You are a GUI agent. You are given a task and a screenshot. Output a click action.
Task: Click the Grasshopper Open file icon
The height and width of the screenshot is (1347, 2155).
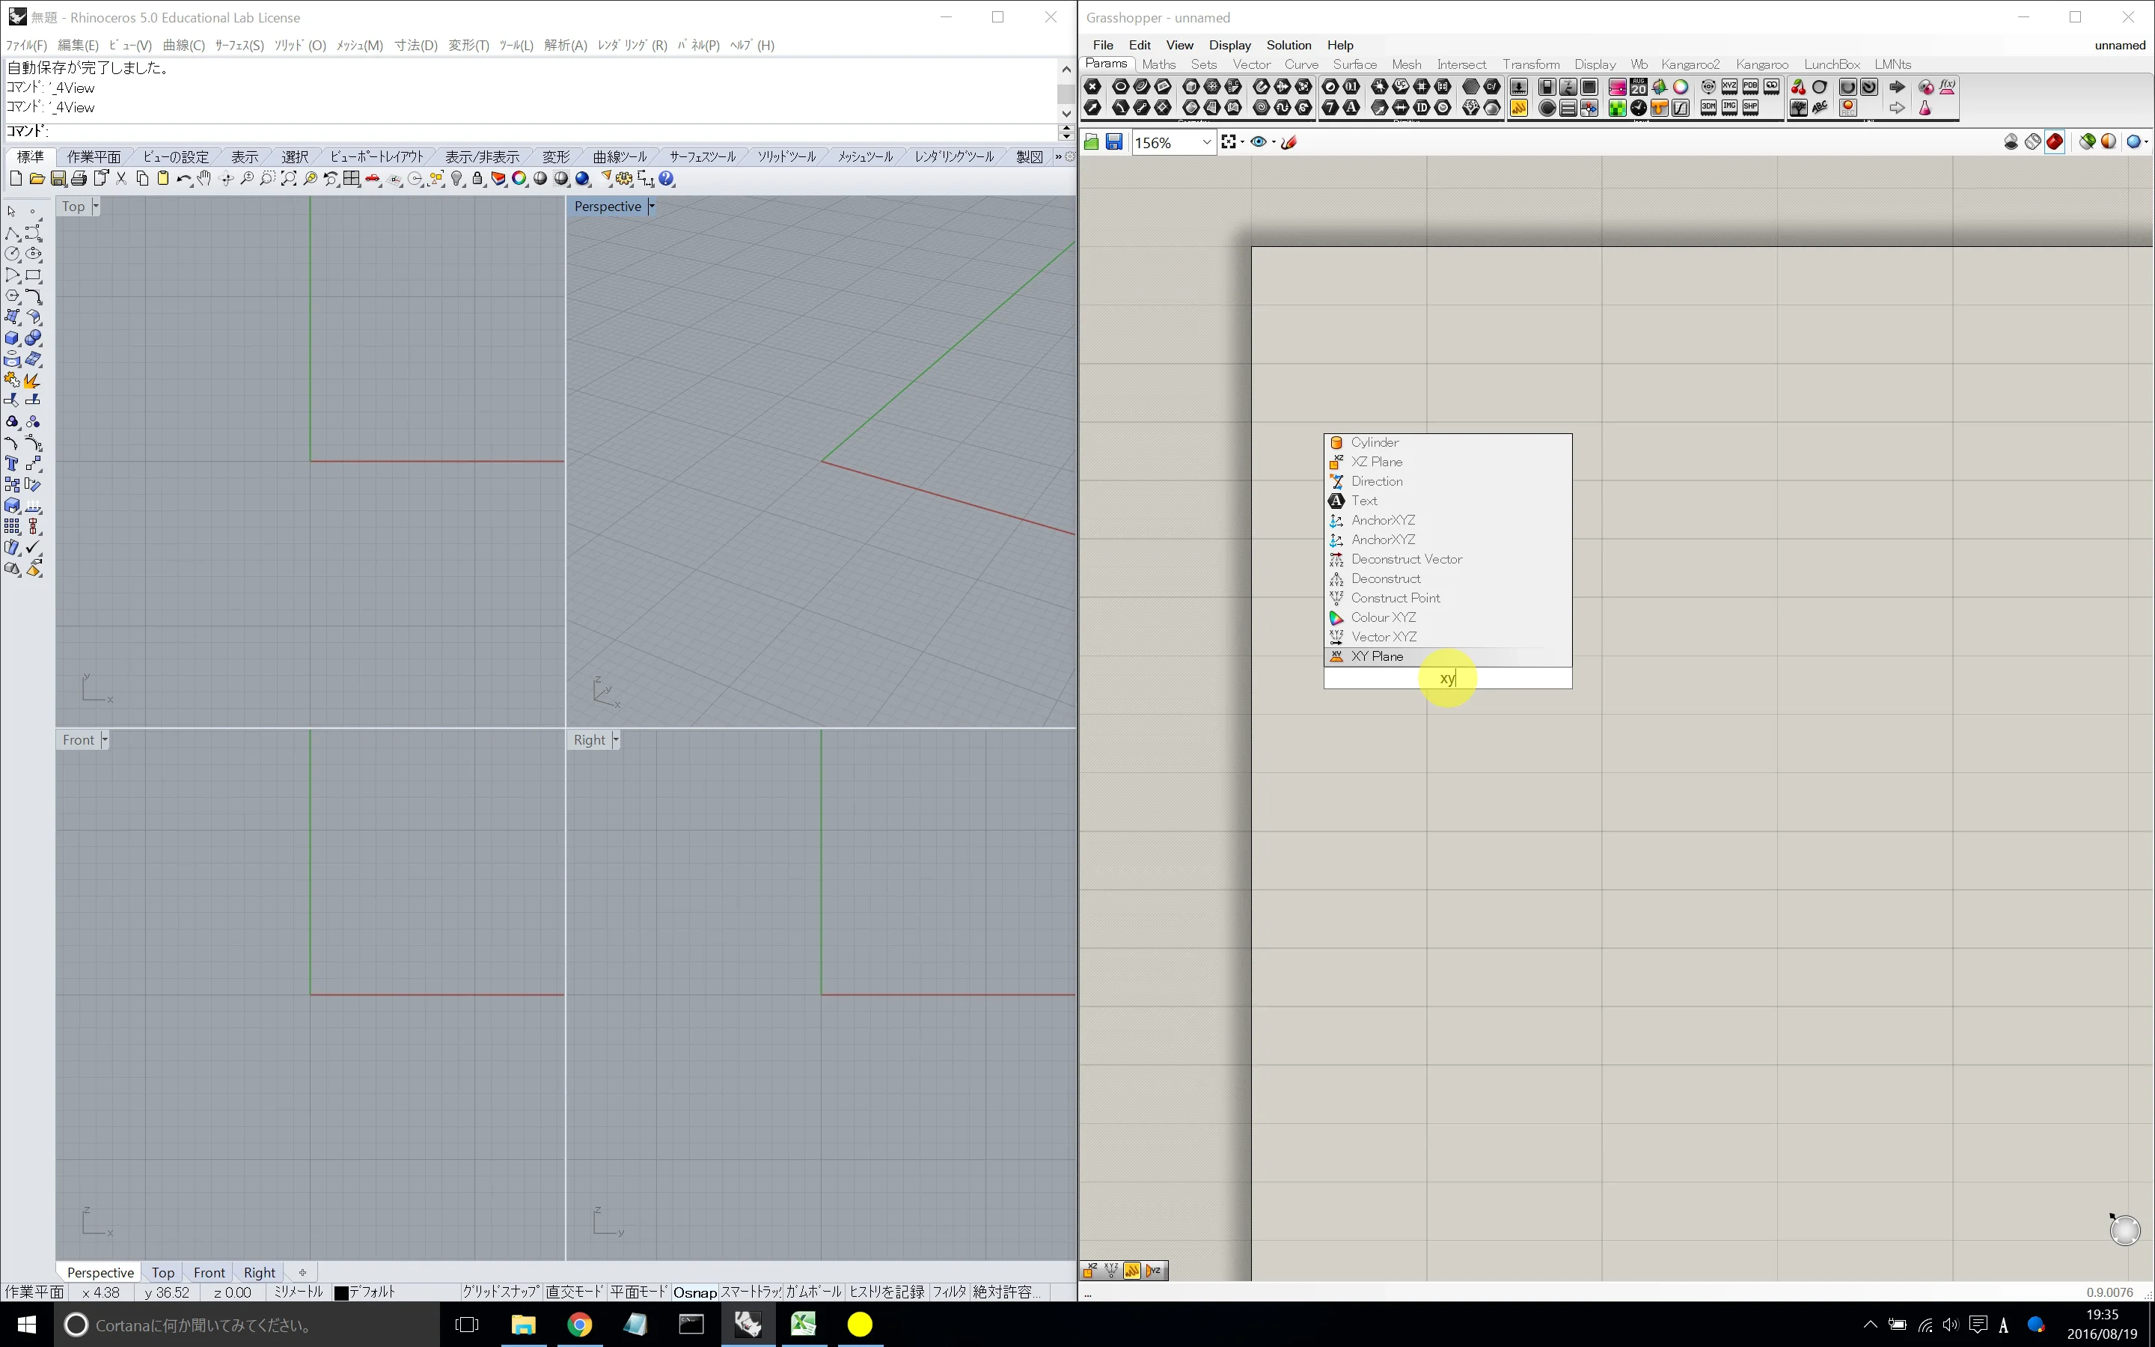coord(1092,142)
